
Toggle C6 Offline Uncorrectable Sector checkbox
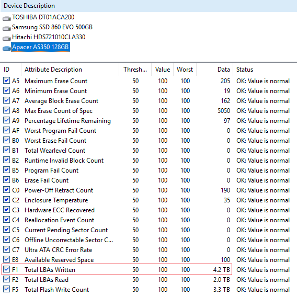click(6, 239)
